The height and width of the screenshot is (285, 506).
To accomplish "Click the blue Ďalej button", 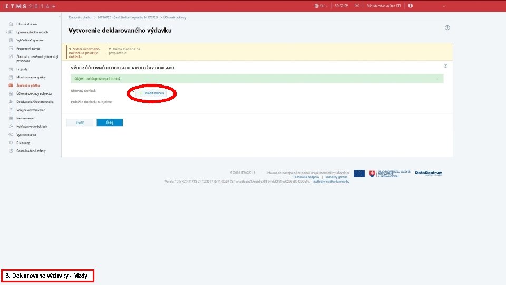I will 110,122.
